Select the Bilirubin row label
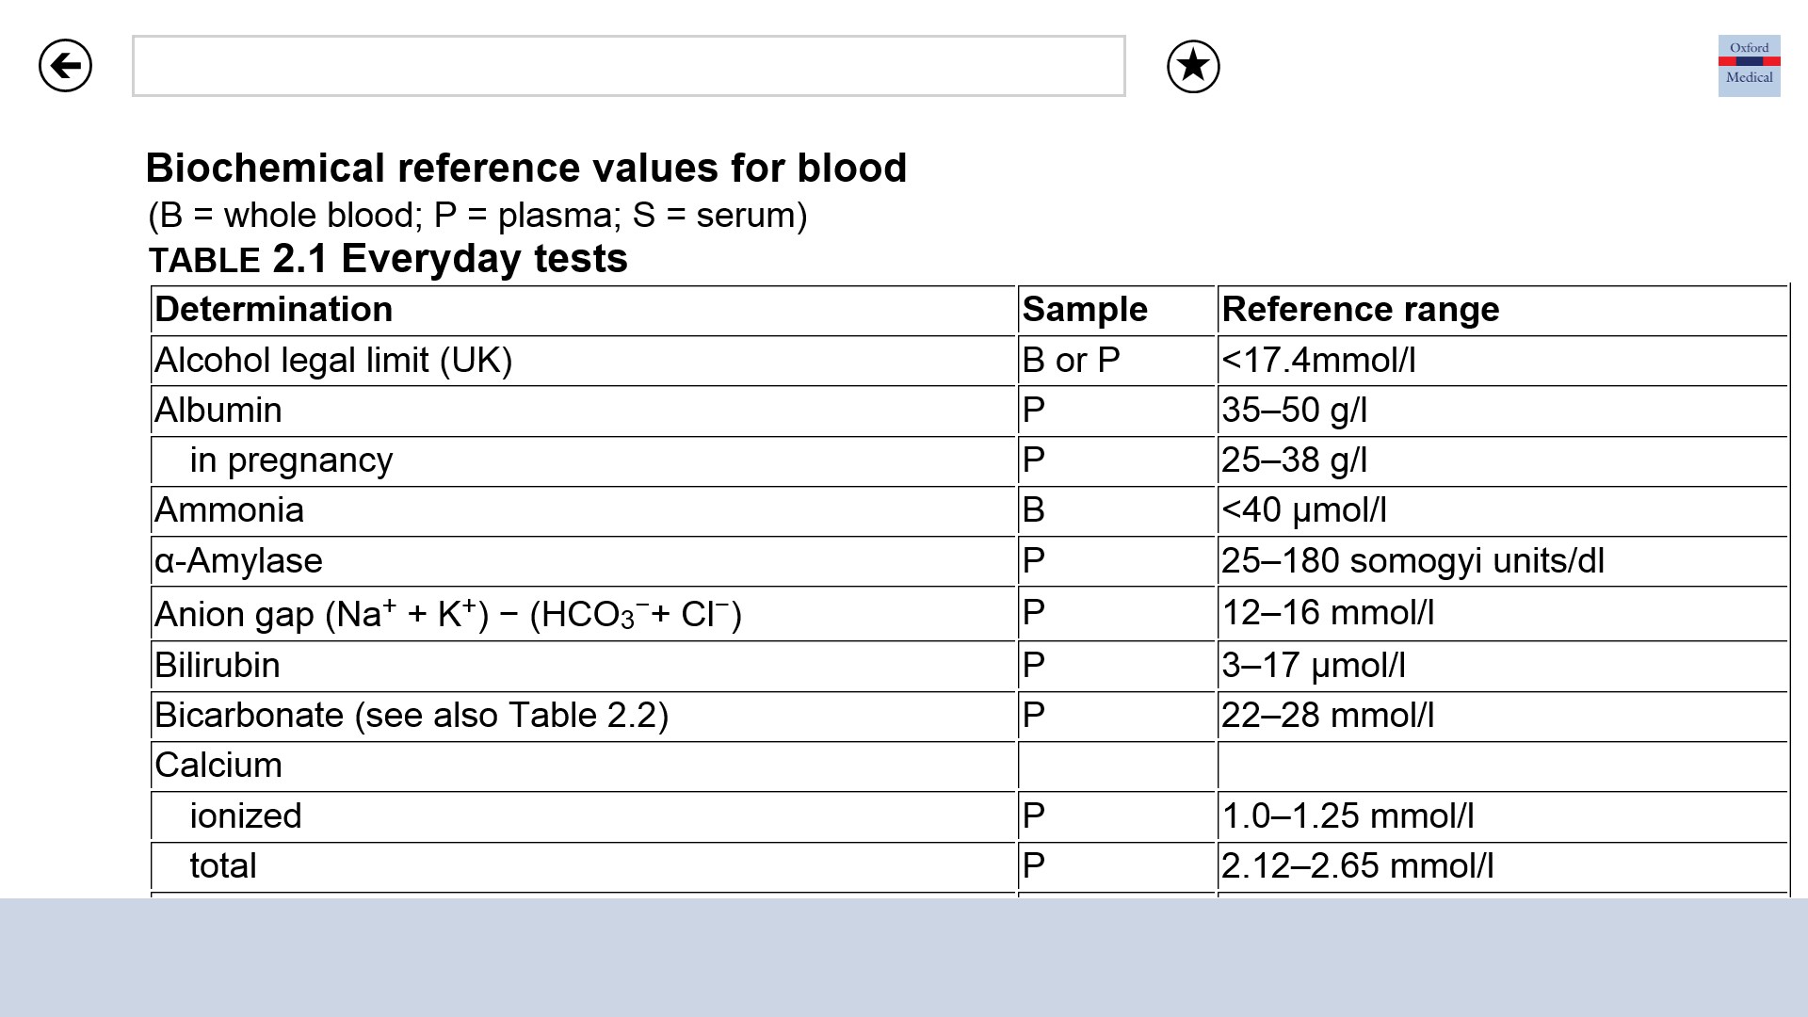The height and width of the screenshot is (1017, 1808). [x=218, y=666]
